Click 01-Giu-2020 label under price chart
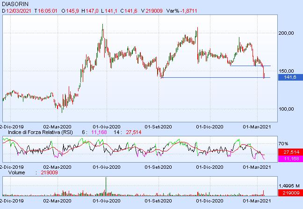Image resolution: width=303 pixels, height=209 pixels. pyautogui.click(x=107, y=127)
